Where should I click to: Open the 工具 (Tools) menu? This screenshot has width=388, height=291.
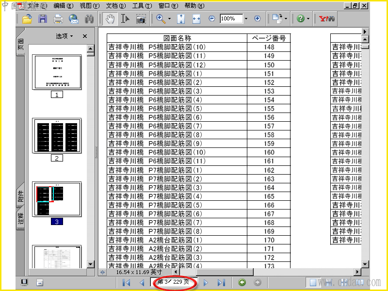pyautogui.click(x=141, y=6)
